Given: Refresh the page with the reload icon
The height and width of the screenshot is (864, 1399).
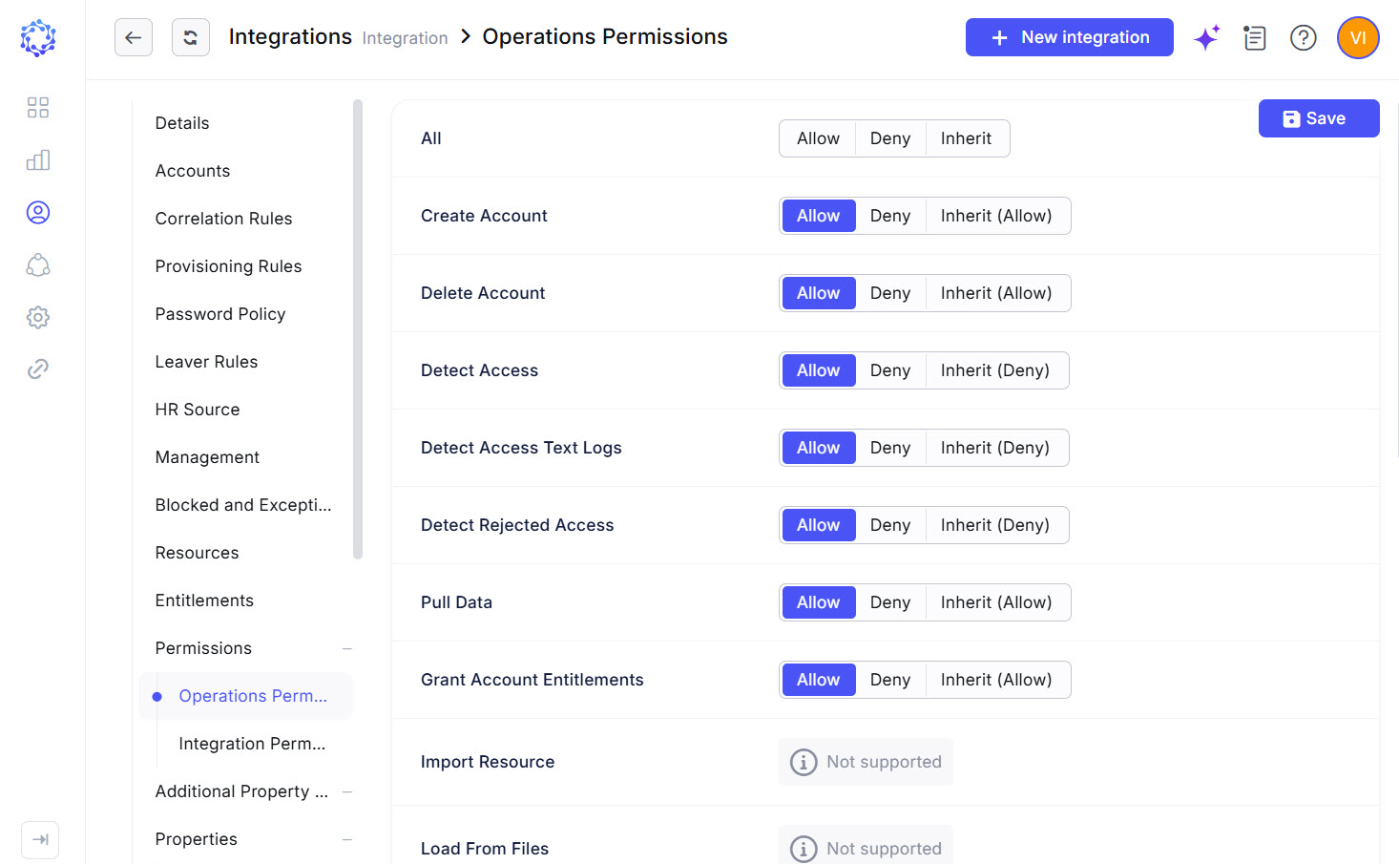Looking at the screenshot, I should pyautogui.click(x=191, y=37).
